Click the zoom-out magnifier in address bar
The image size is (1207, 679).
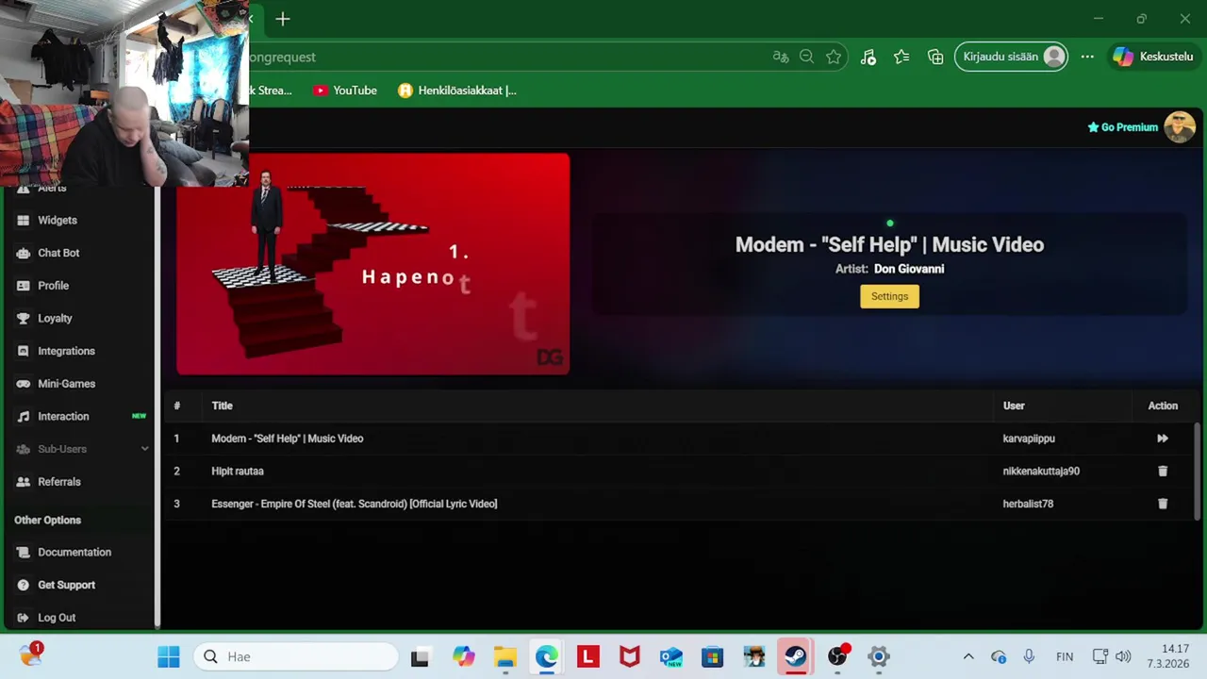click(806, 57)
